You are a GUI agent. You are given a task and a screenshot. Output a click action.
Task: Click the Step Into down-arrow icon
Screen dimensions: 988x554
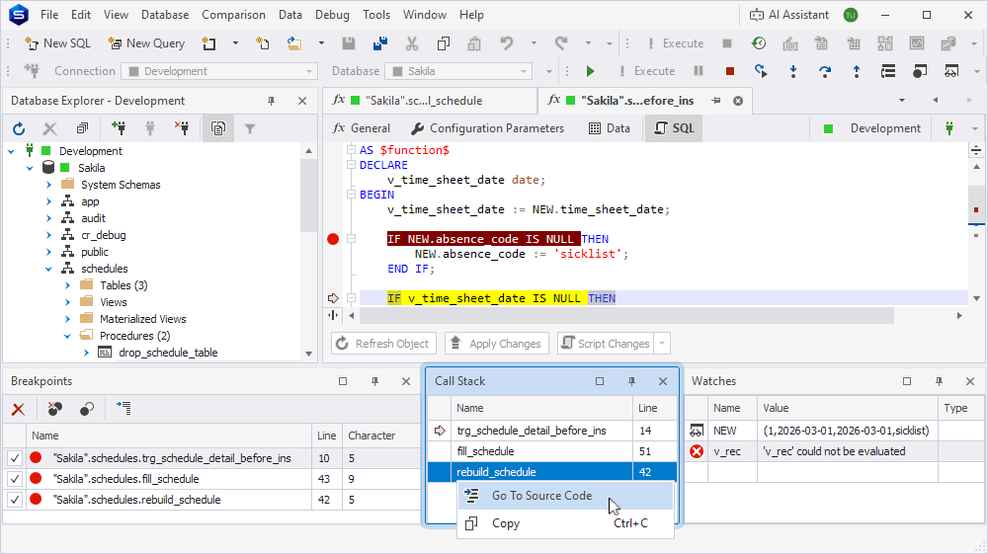click(793, 71)
